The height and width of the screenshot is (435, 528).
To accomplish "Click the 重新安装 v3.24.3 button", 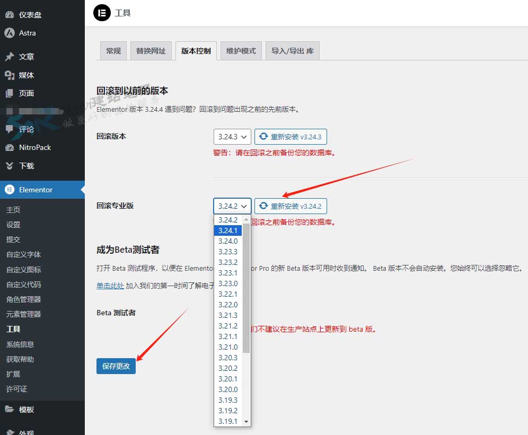I will (x=291, y=137).
